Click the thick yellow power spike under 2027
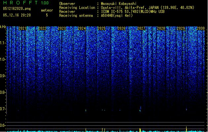This screenshot has width=208, height=132. (x=140, y=130)
